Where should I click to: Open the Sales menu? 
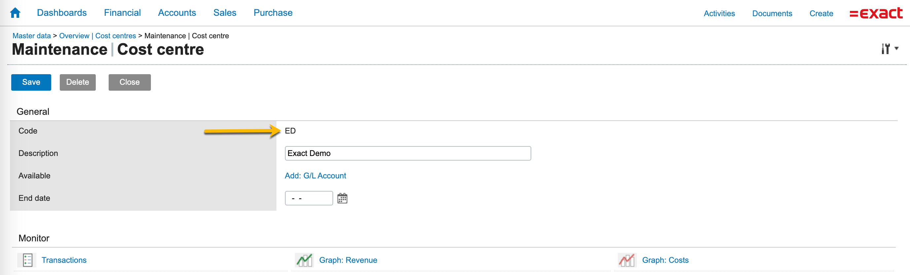click(x=225, y=13)
